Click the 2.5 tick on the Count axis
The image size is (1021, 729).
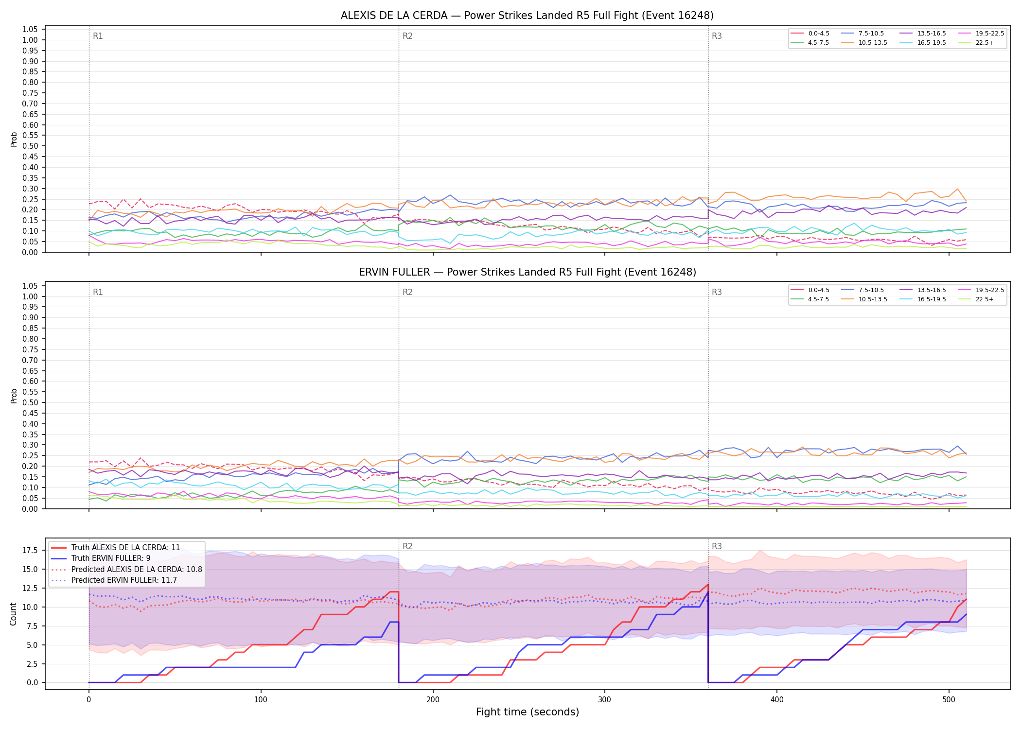32,664
